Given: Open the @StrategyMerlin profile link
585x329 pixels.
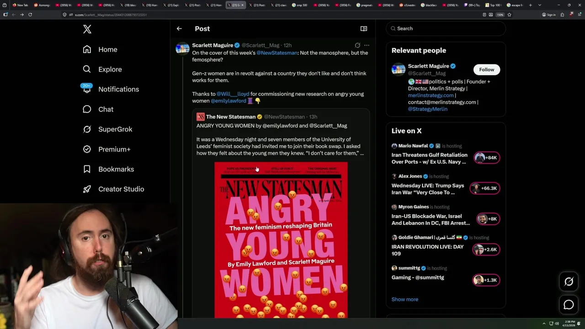Looking at the screenshot, I should click(x=428, y=109).
